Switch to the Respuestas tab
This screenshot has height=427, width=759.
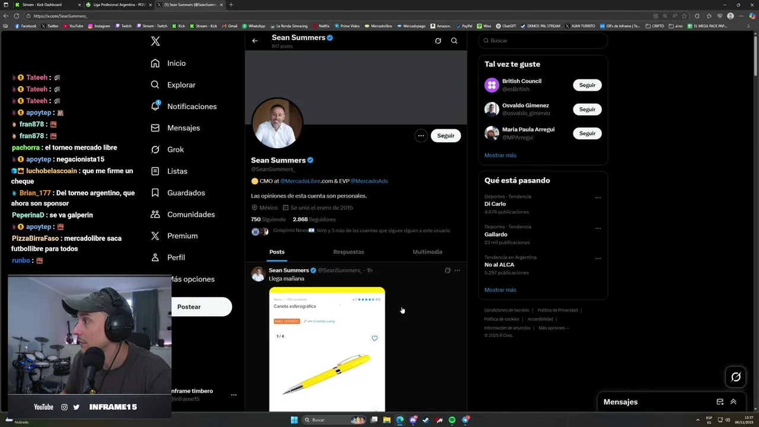pyautogui.click(x=349, y=252)
